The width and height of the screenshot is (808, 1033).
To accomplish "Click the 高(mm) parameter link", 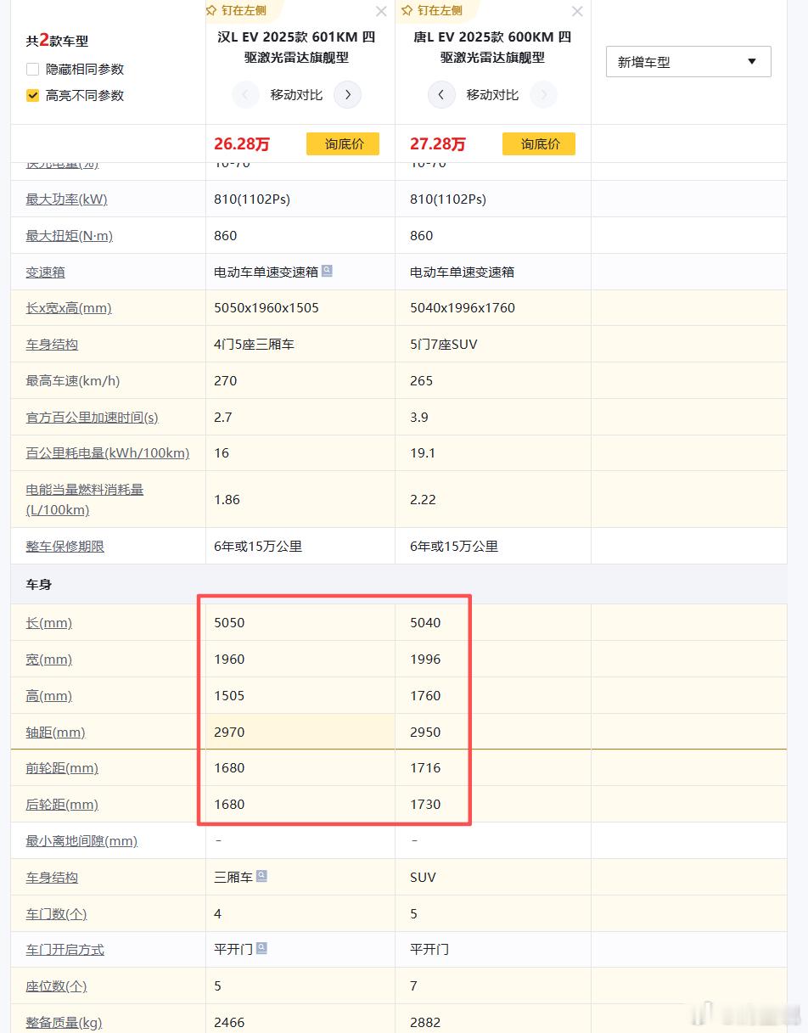I will click(48, 696).
